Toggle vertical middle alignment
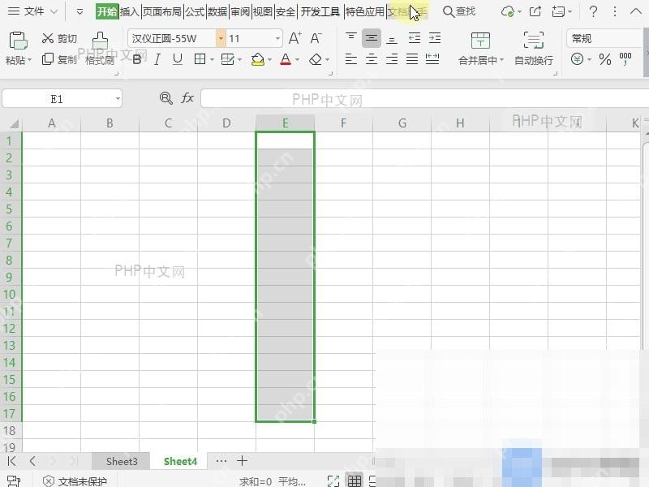Image resolution: width=649 pixels, height=487 pixels. pyautogui.click(x=372, y=38)
